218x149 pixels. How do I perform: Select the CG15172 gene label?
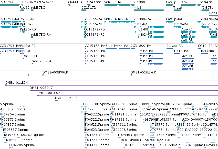tap(89, 7)
